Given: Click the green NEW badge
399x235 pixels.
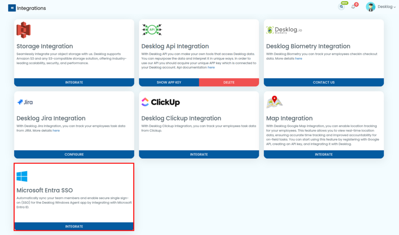Looking at the screenshot, I should 344,3.
